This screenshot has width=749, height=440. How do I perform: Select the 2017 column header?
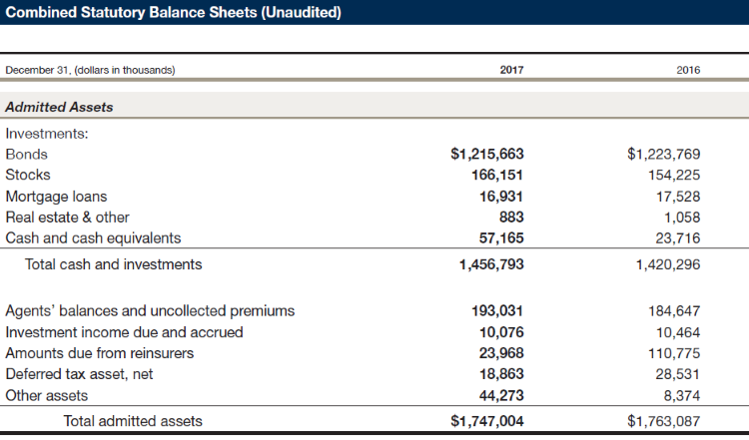[511, 70]
